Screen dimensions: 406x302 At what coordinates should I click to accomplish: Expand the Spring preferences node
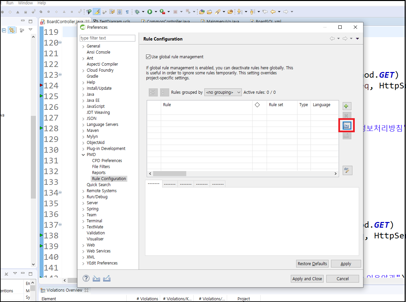click(83, 209)
